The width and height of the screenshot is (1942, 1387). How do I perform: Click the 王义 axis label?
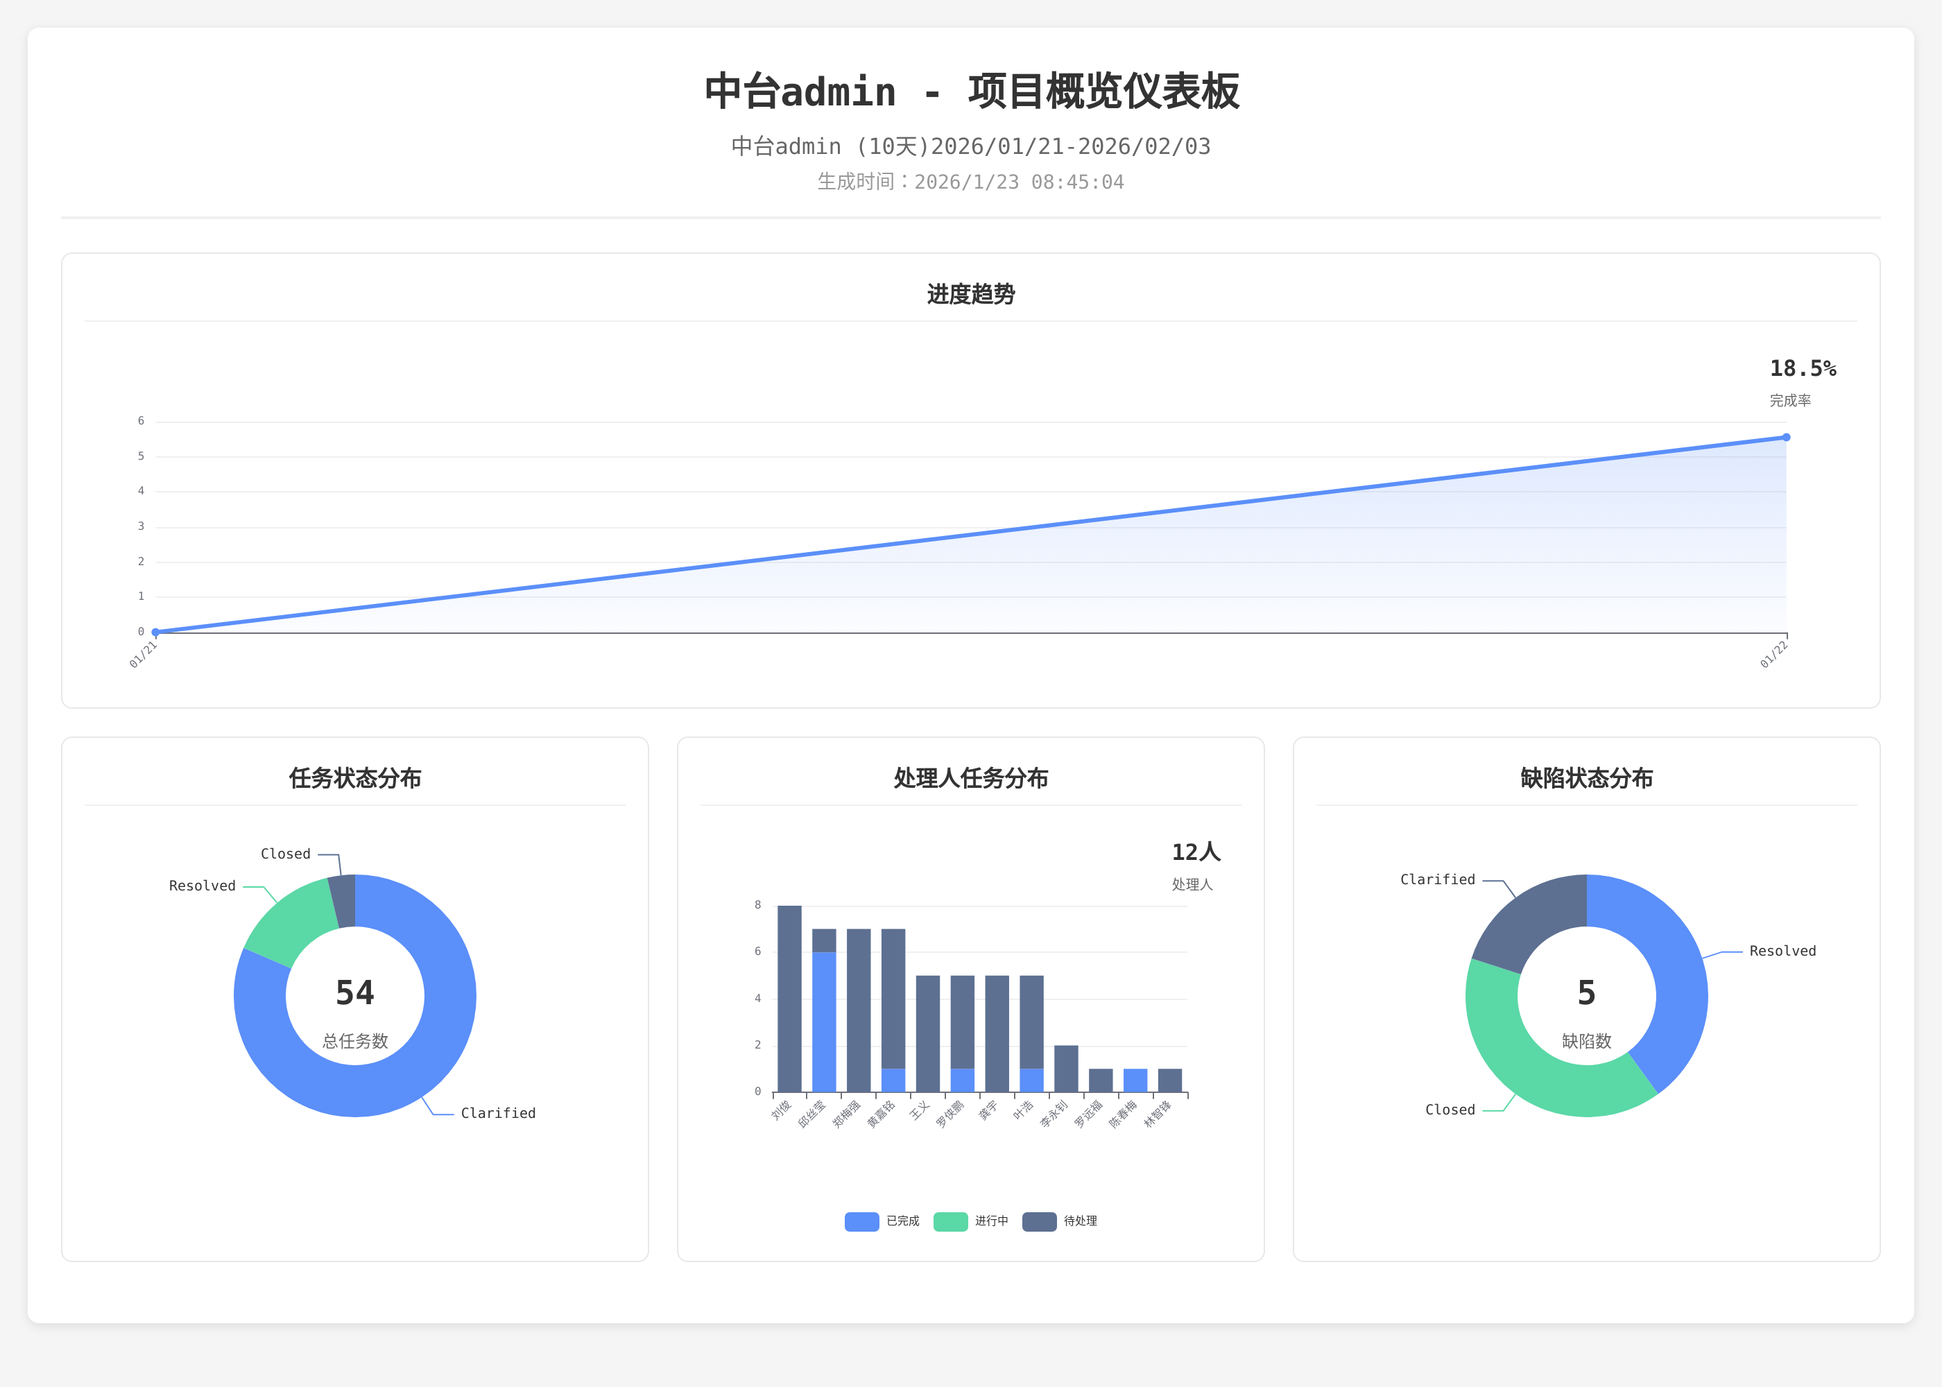click(920, 1110)
